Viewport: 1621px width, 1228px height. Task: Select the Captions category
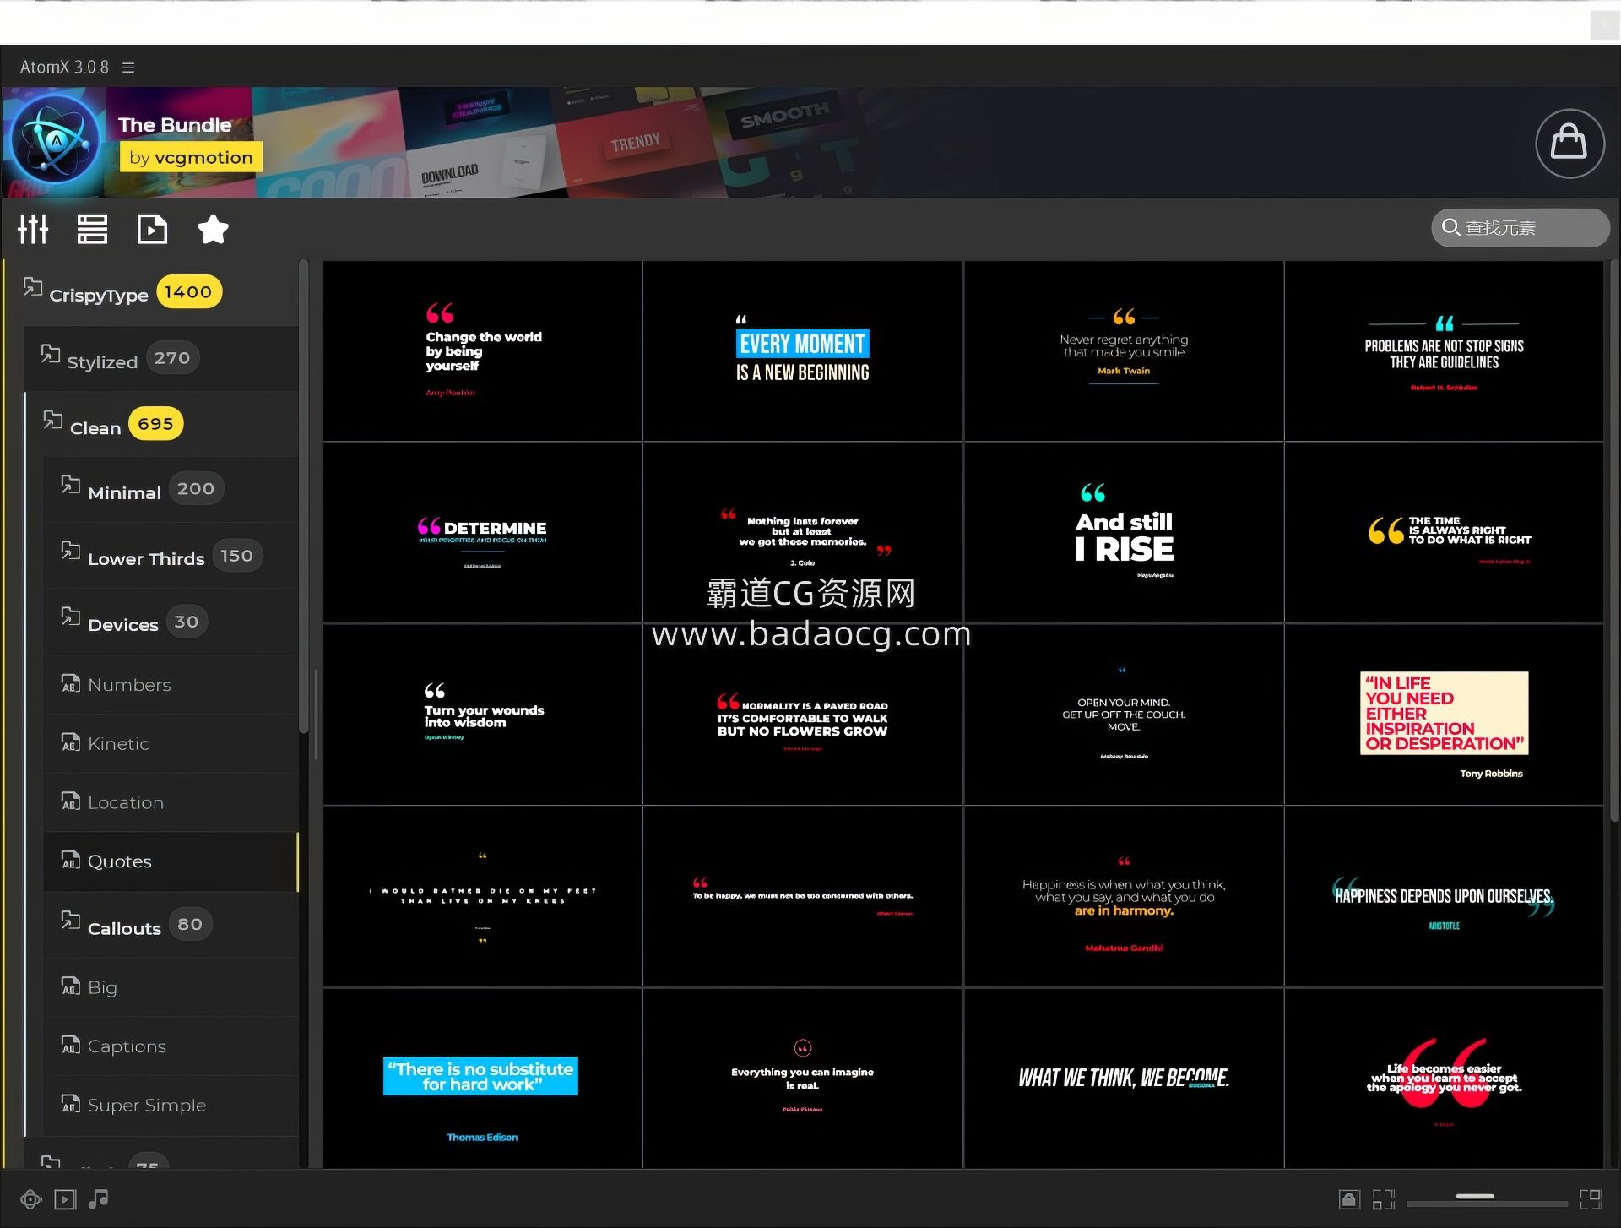[x=171, y=1046]
